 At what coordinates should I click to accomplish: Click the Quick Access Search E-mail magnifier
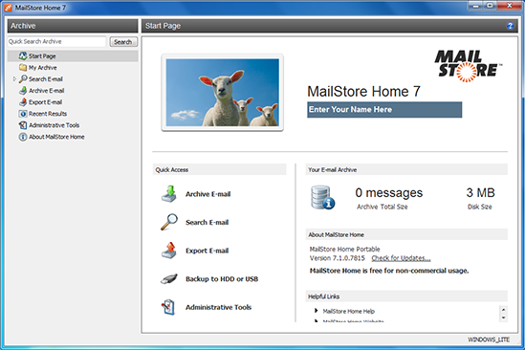pyautogui.click(x=169, y=222)
